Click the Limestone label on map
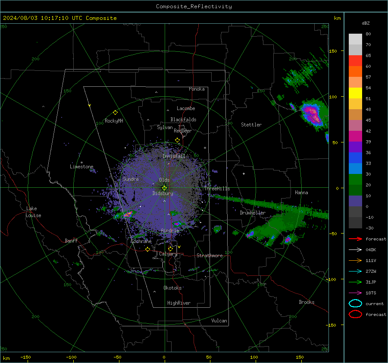Viewport: 388px width, 363px height. click(81, 167)
